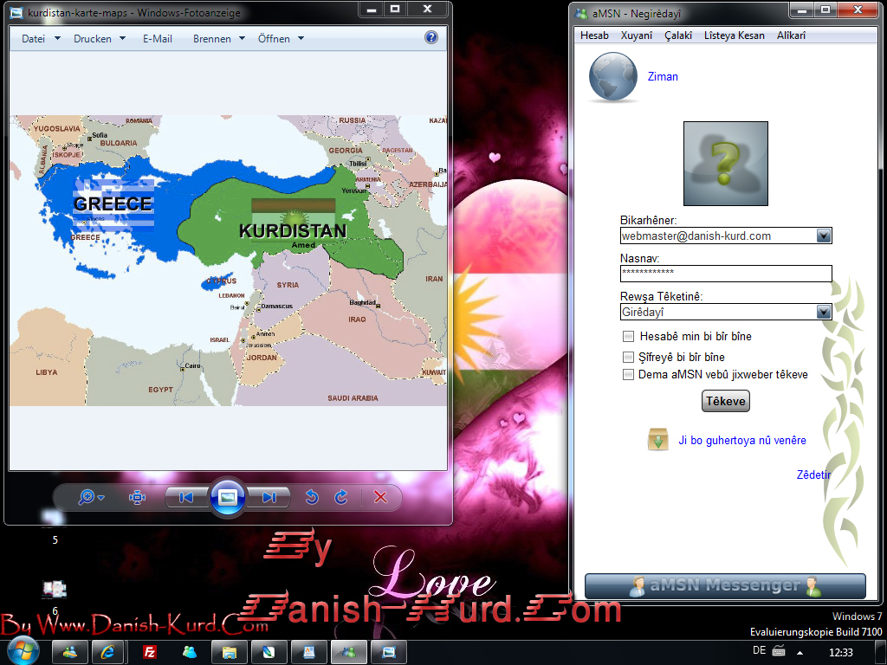887x665 pixels.
Task: Click the Têkeve sign-in button
Action: click(726, 401)
